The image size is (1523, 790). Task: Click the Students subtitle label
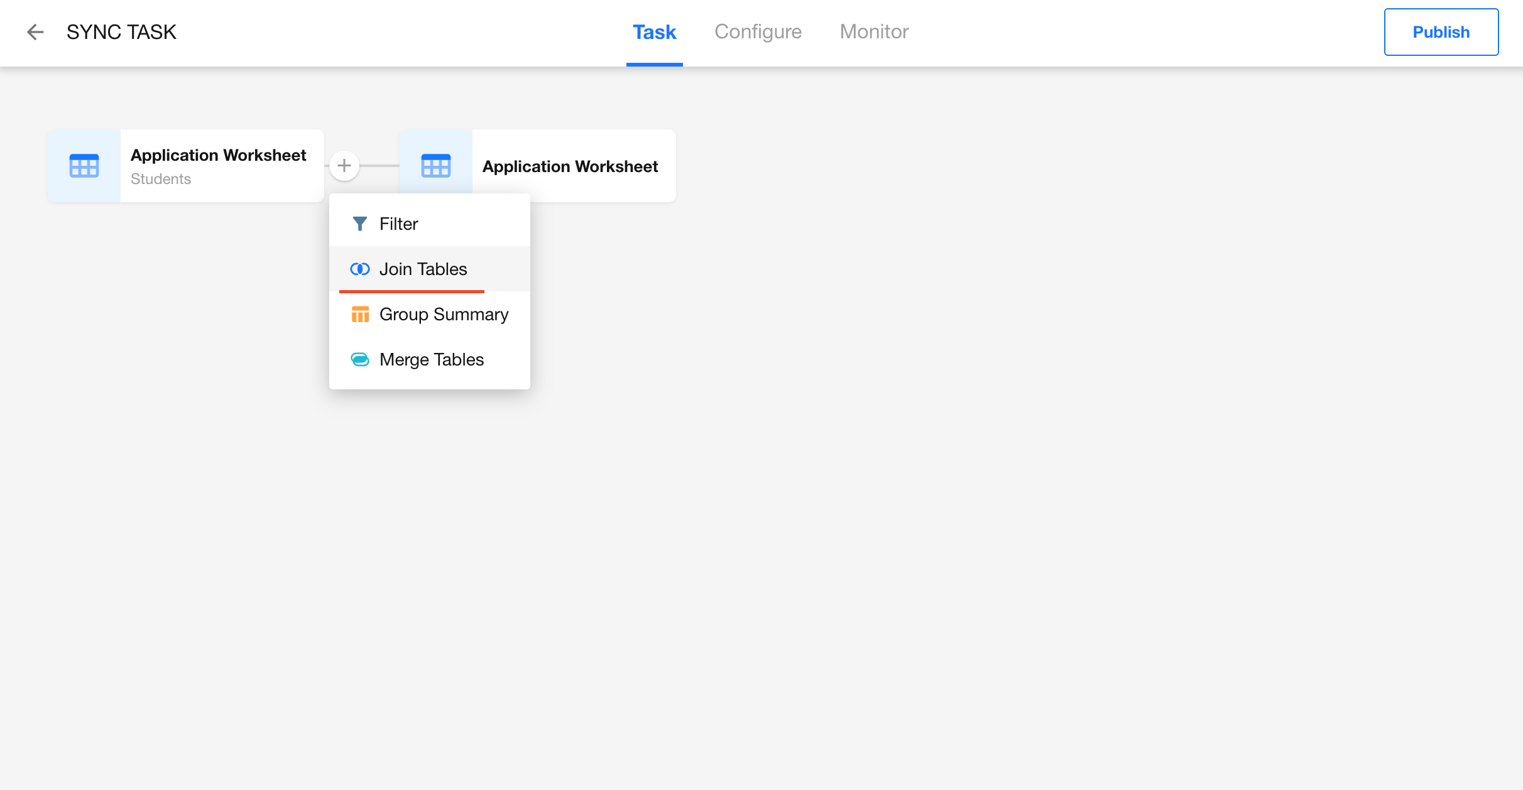[161, 179]
